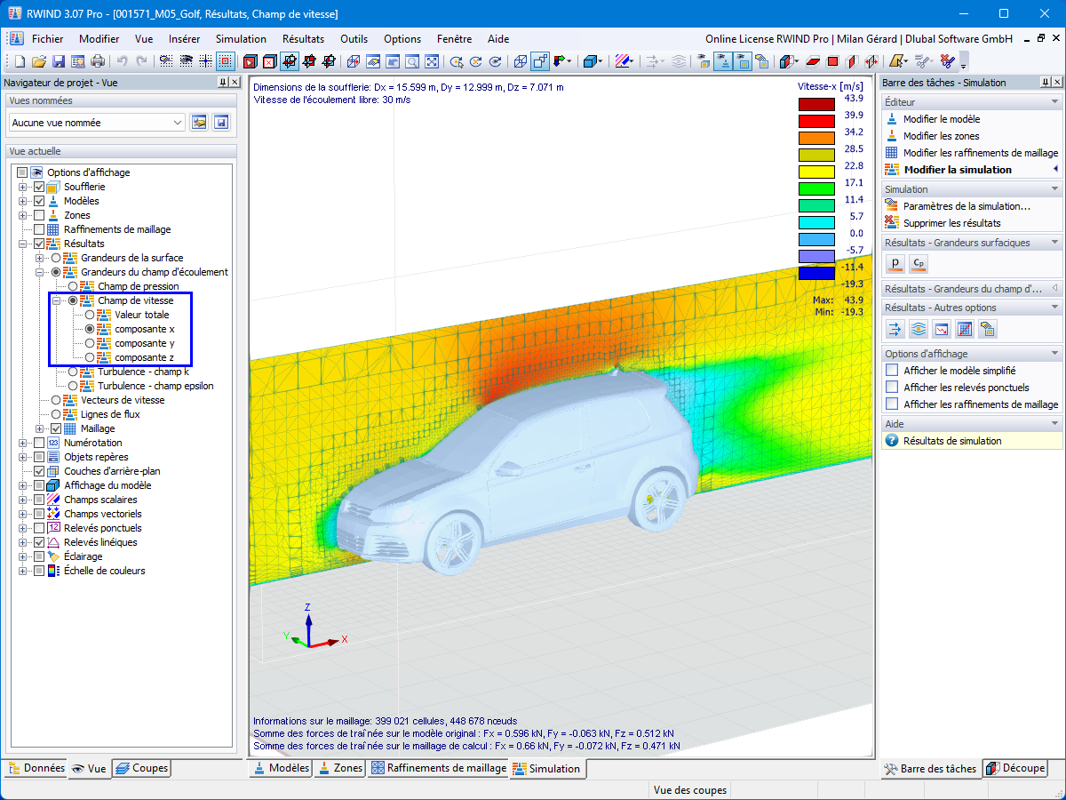
Task: Click the save named view diskette icon
Action: (222, 122)
